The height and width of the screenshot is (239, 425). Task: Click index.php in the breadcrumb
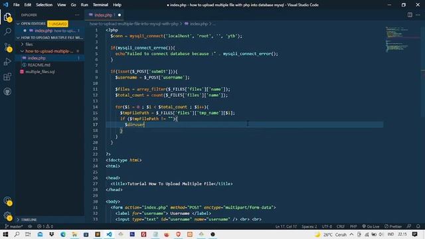199,24
